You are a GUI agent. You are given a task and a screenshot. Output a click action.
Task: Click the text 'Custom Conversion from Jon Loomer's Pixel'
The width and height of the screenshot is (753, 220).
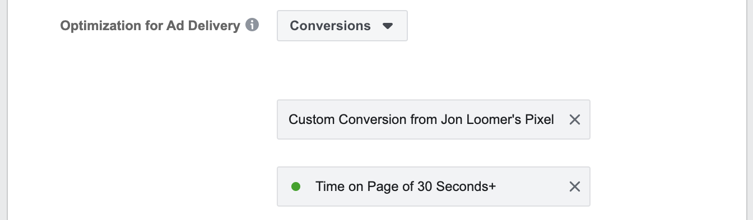coord(421,119)
